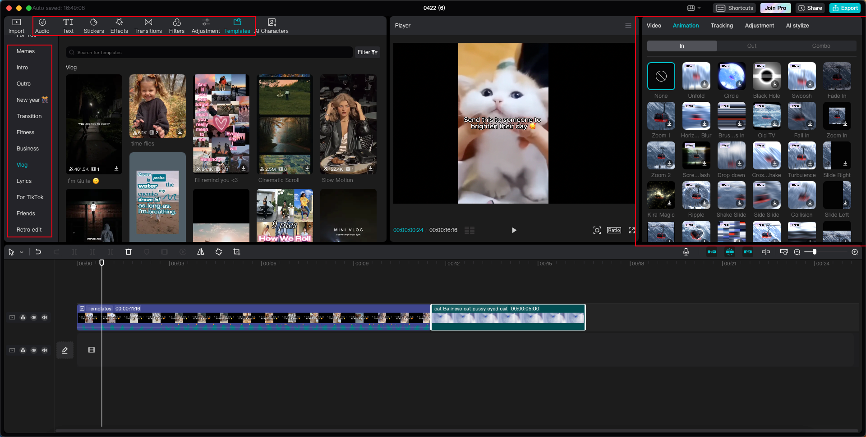Delete the selected clip with trash icon
Viewport: 866px width, 437px height.
coord(129,252)
